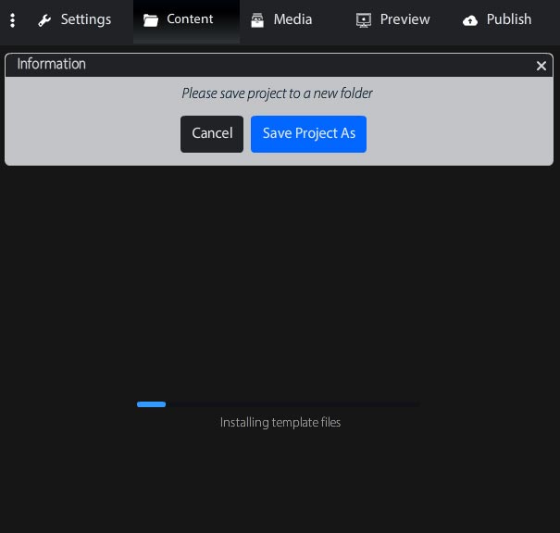The height and width of the screenshot is (533, 560).
Task: Click the monitor icon for Preview
Action: coord(364,20)
